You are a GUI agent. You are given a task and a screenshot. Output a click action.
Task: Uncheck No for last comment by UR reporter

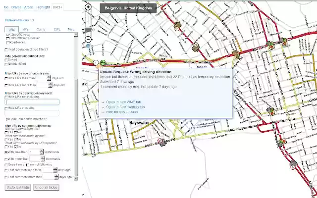15,147
